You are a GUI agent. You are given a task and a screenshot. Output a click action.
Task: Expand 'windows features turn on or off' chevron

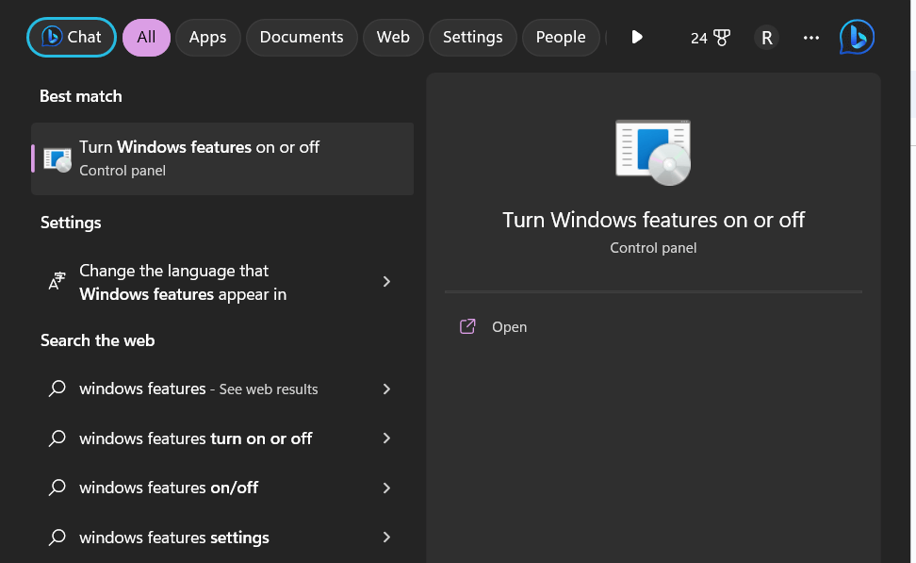click(386, 439)
